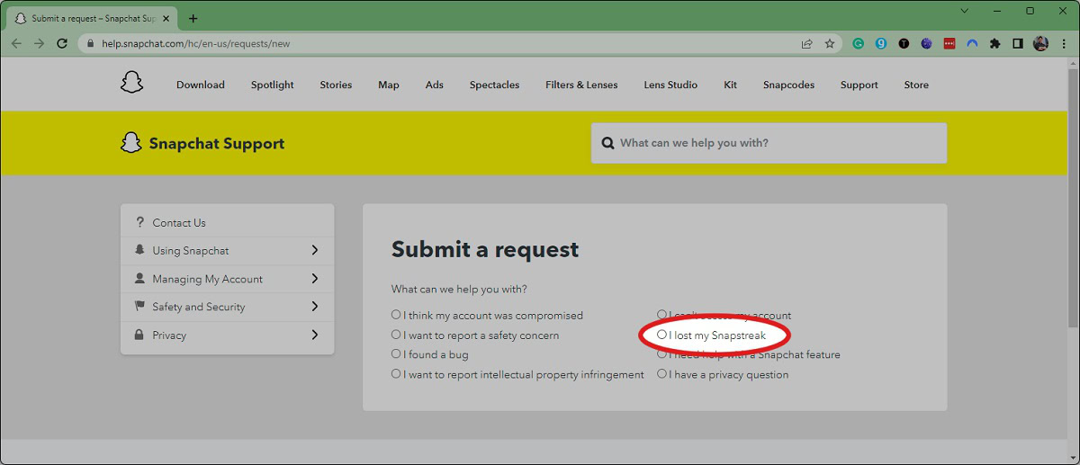This screenshot has width=1080, height=465.
Task: Expand the Privacy chevron
Action: click(x=315, y=335)
